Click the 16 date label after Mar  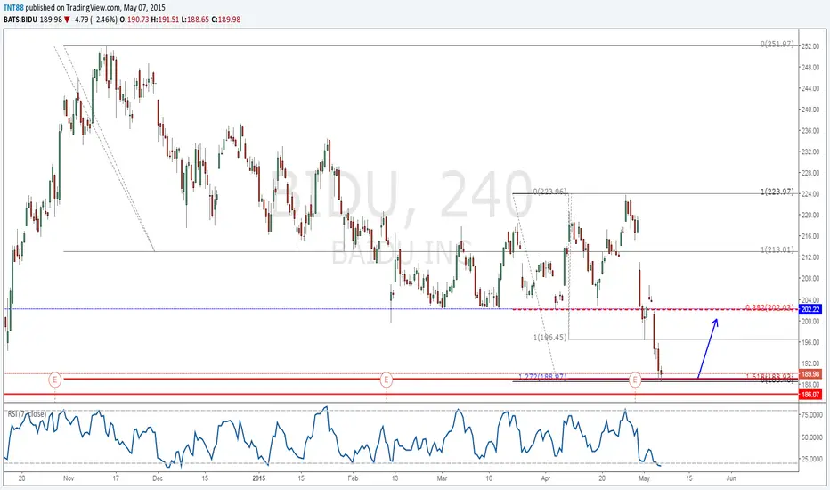[x=489, y=478]
